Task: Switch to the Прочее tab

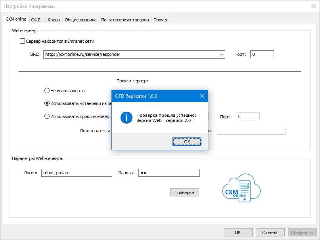Action: click(x=161, y=20)
